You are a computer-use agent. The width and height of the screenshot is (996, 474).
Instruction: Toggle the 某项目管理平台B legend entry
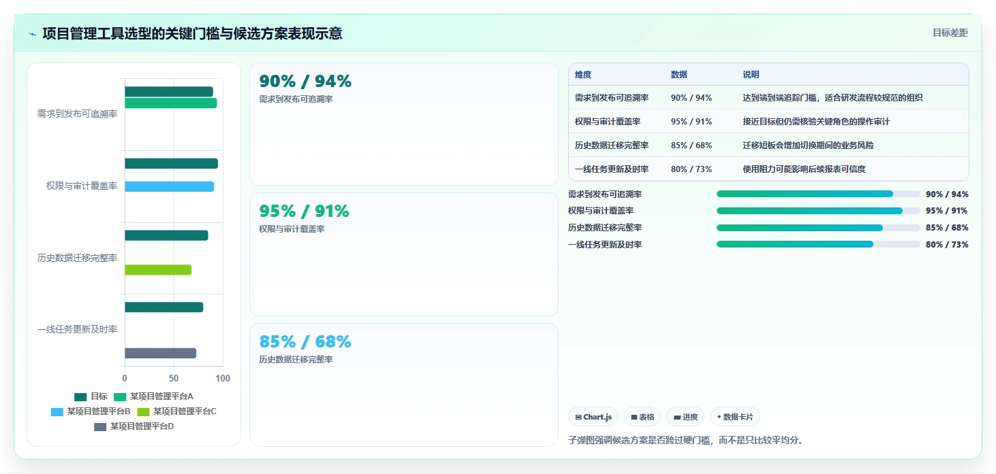(x=91, y=411)
